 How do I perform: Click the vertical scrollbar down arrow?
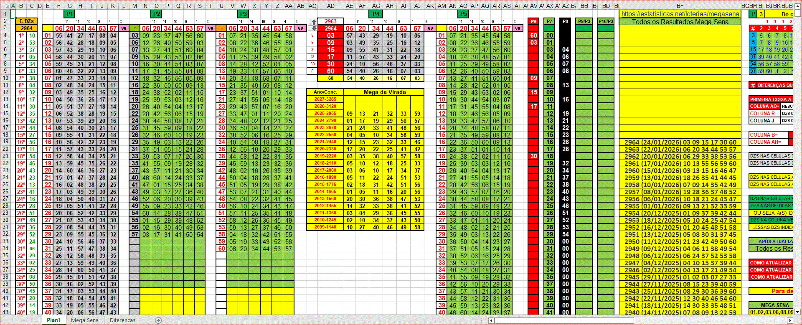coord(798,312)
